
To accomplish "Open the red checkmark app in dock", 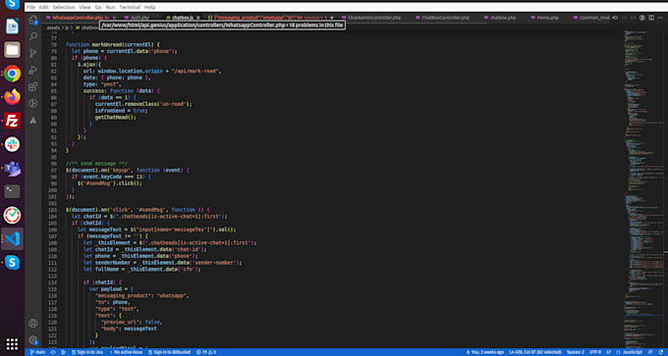I will [12, 215].
